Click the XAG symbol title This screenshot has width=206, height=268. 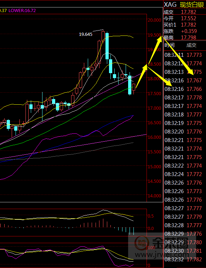(170, 5)
